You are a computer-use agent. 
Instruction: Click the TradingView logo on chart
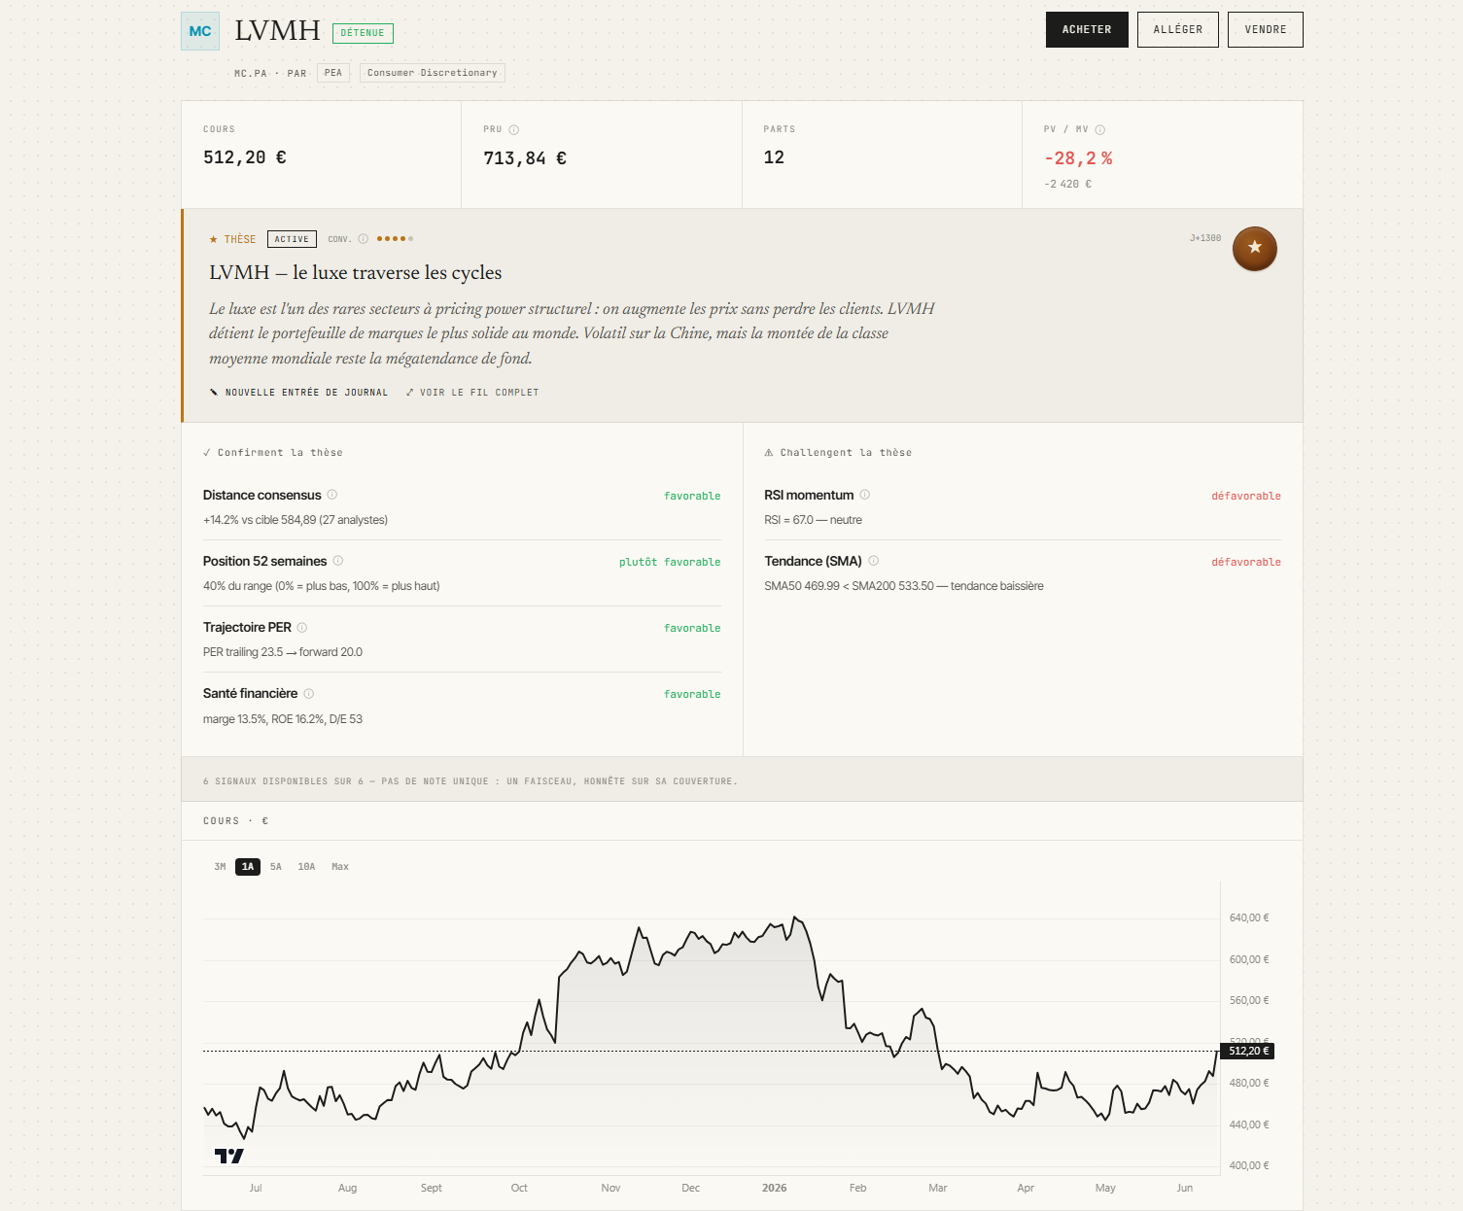229,1156
